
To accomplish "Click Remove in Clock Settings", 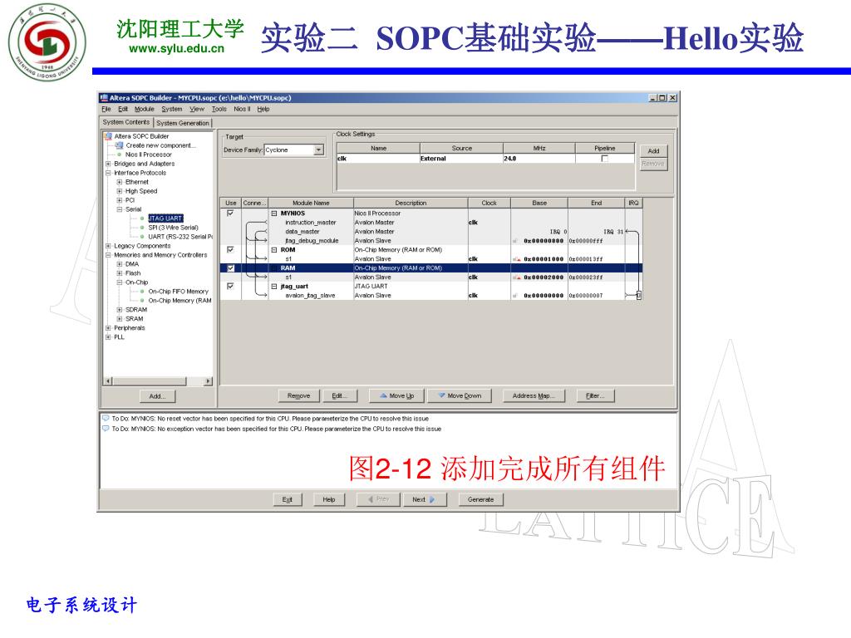I will click(653, 164).
